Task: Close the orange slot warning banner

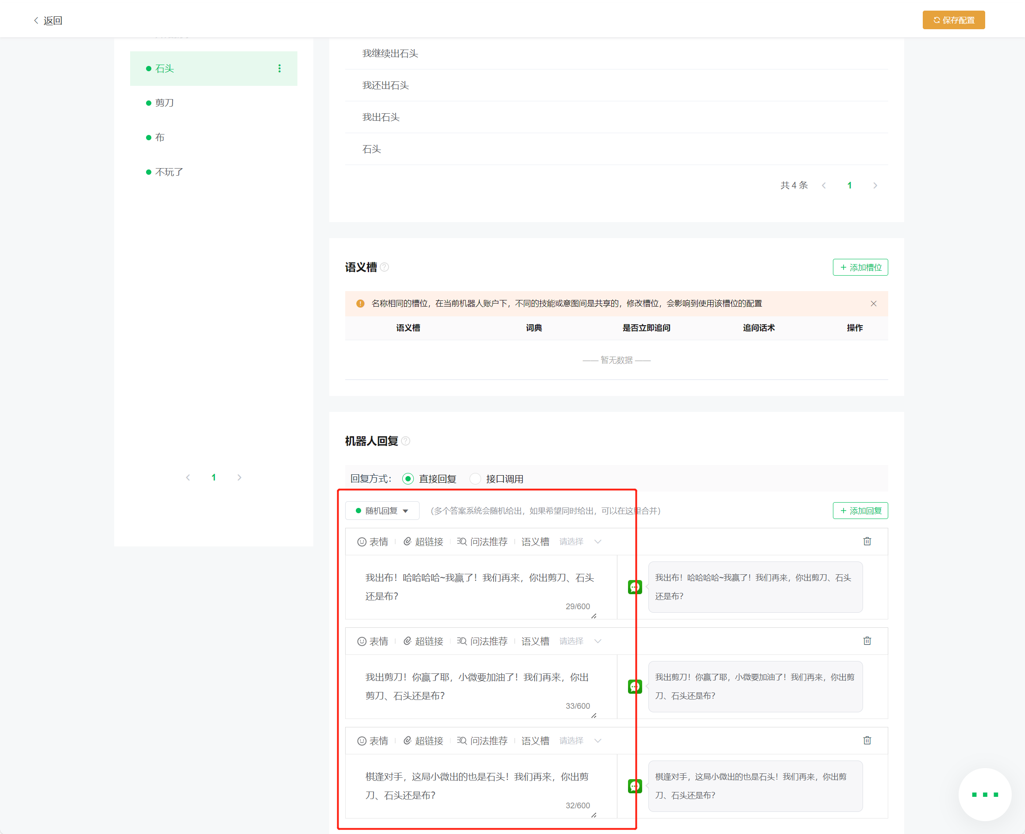Action: (x=874, y=304)
